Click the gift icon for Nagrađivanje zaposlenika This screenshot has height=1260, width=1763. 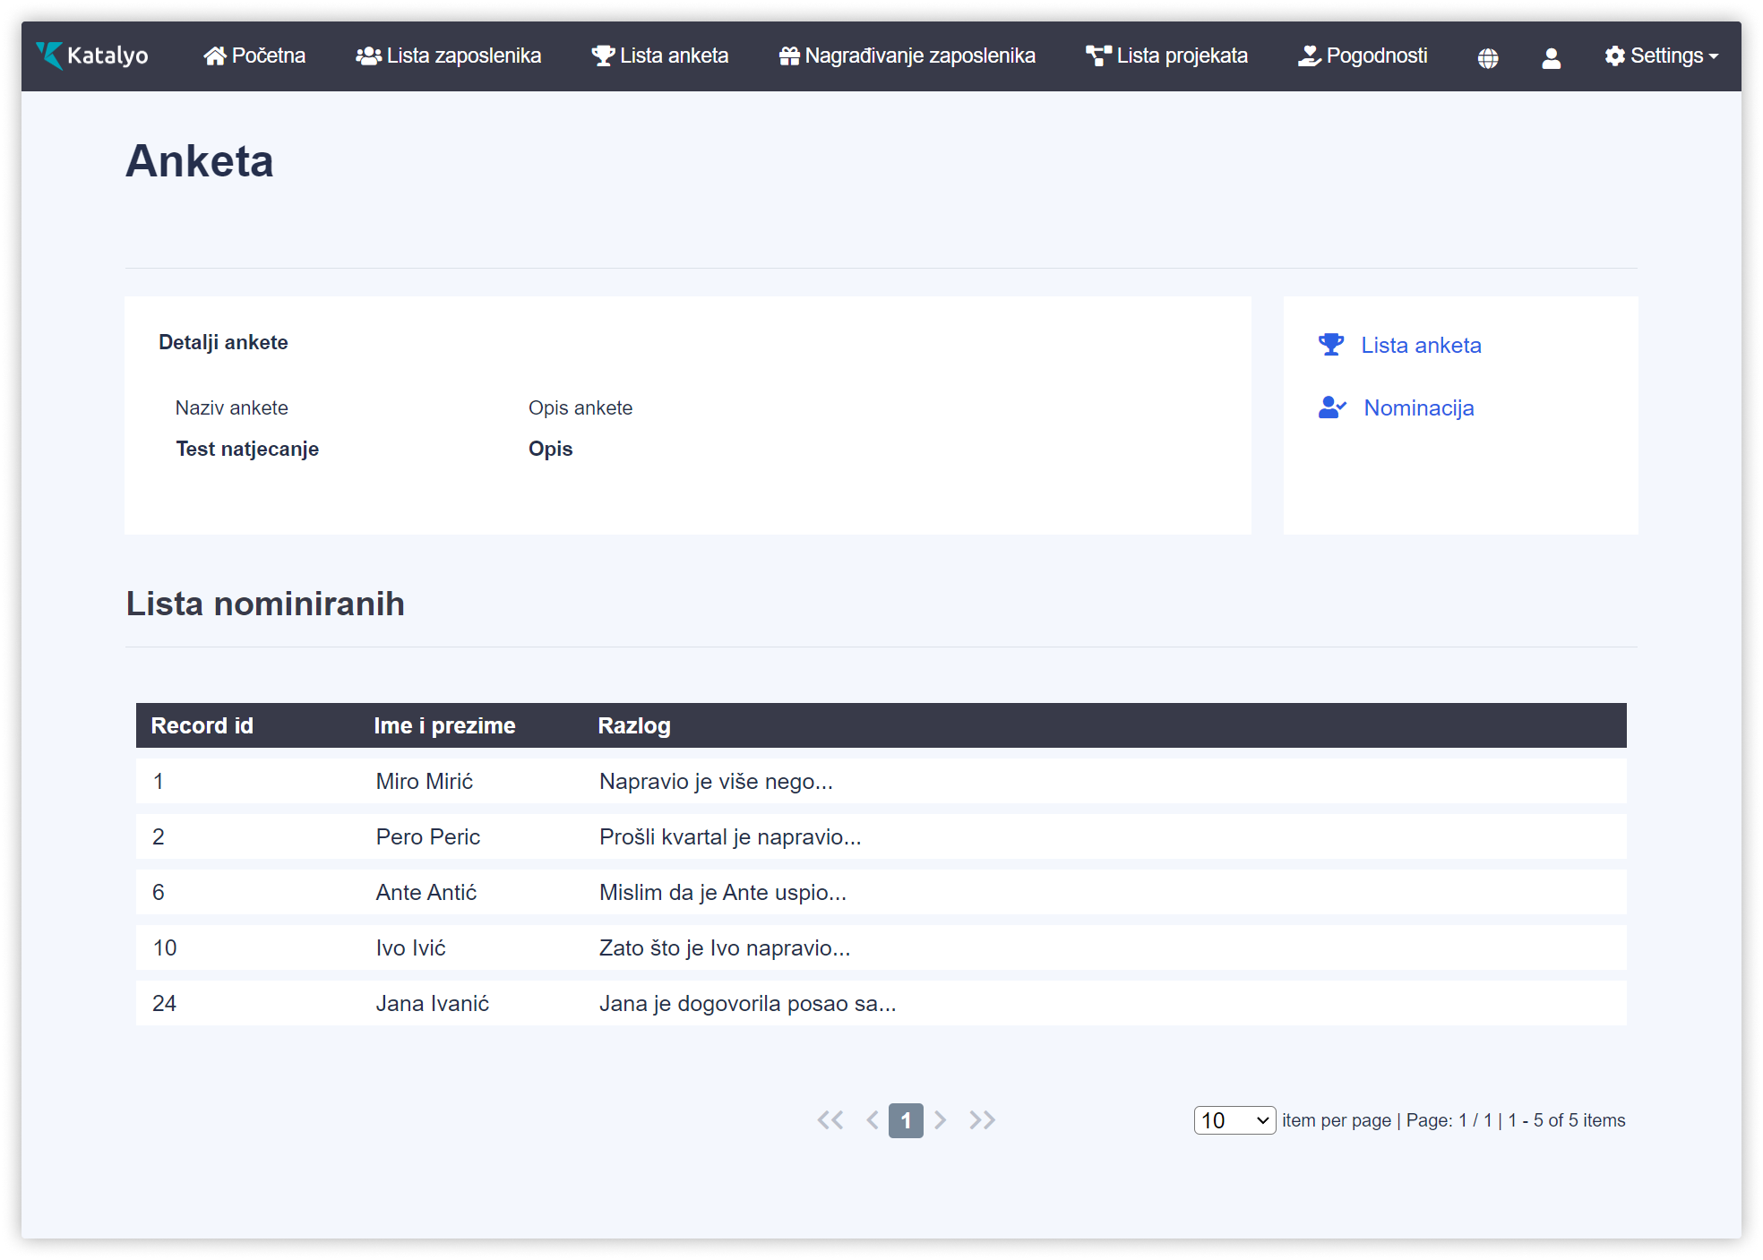[x=788, y=56]
